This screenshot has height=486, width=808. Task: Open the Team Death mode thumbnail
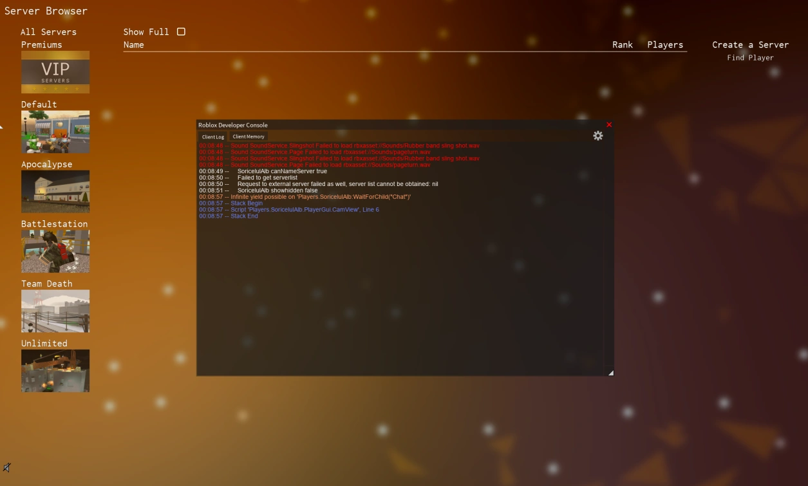55,312
